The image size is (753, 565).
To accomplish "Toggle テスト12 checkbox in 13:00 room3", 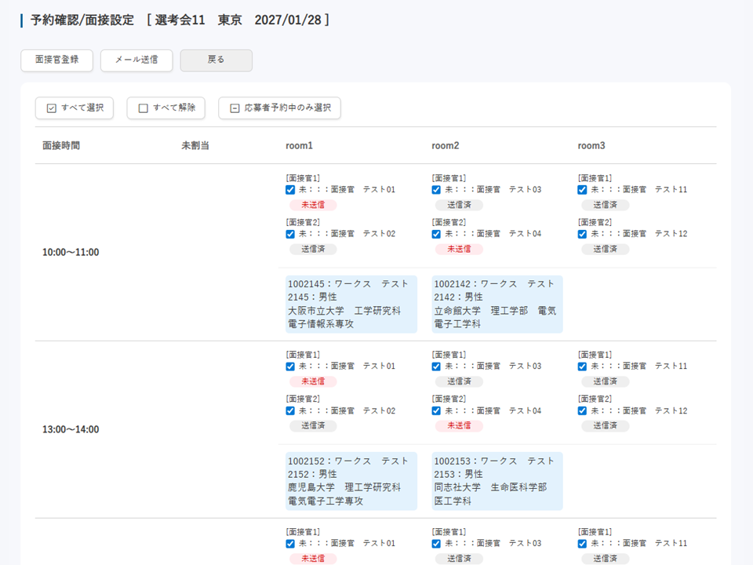I will (583, 411).
